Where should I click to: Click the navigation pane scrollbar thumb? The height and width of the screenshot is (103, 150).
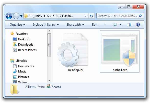pos(49,45)
